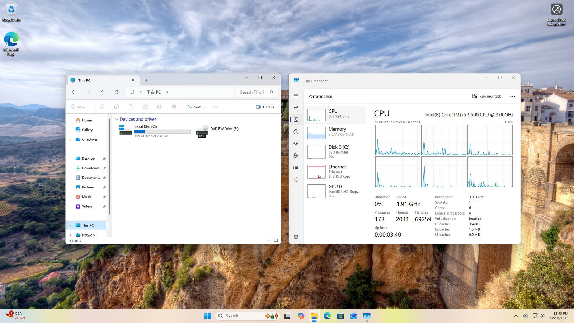Open Downloads folder from quick access
This screenshot has height=323, width=574.
90,168
